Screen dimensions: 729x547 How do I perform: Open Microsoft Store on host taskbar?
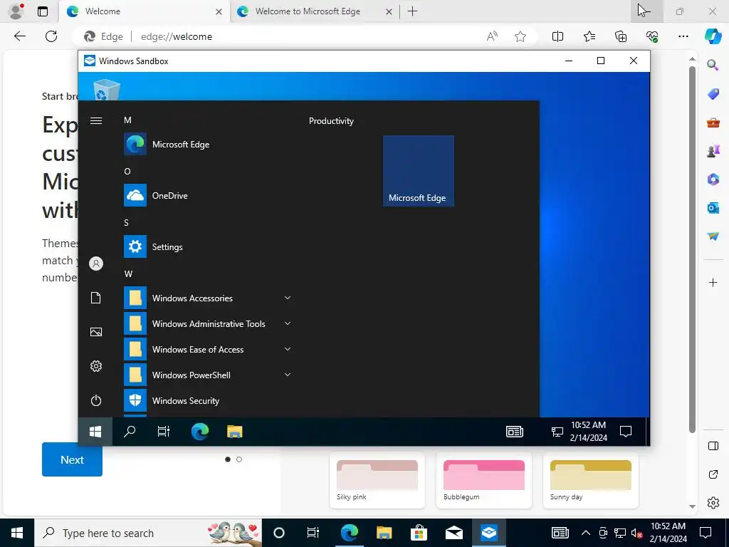(419, 533)
